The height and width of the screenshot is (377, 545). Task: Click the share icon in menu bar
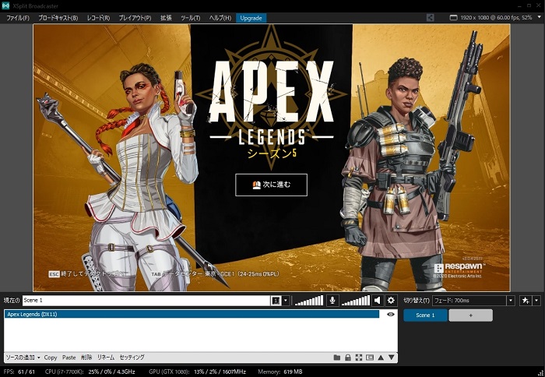(430, 17)
